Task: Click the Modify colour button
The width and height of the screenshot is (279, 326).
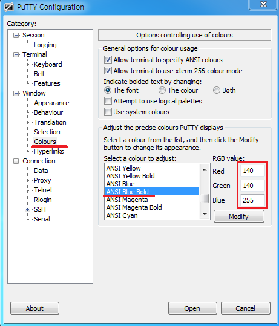Action: coord(239,217)
